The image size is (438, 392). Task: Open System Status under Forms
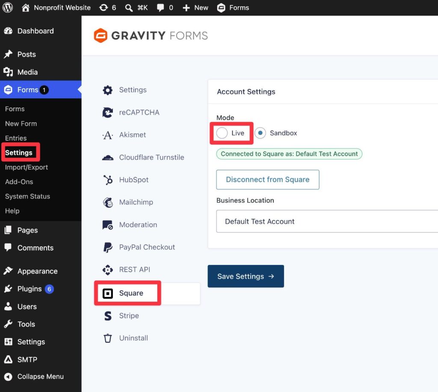tap(28, 196)
